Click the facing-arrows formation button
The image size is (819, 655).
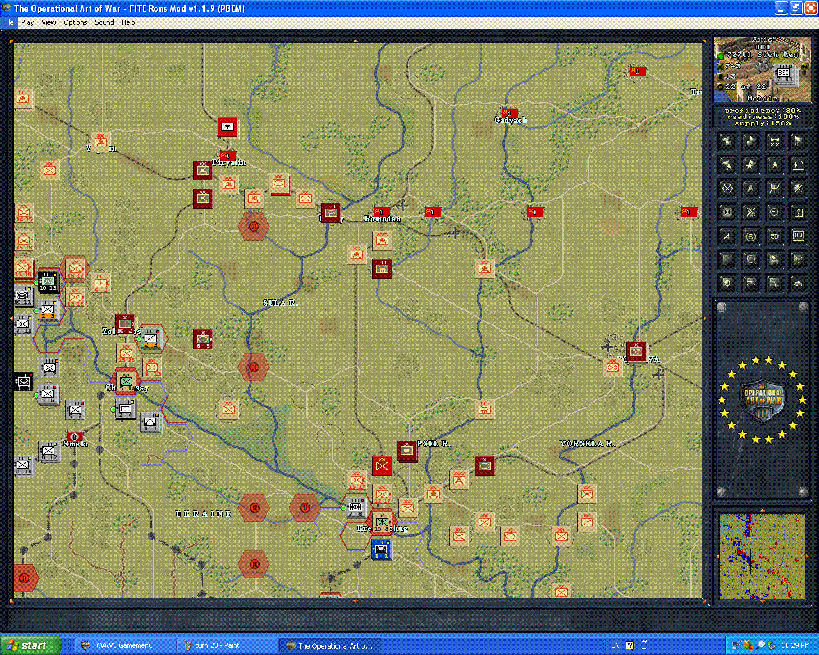(x=774, y=141)
